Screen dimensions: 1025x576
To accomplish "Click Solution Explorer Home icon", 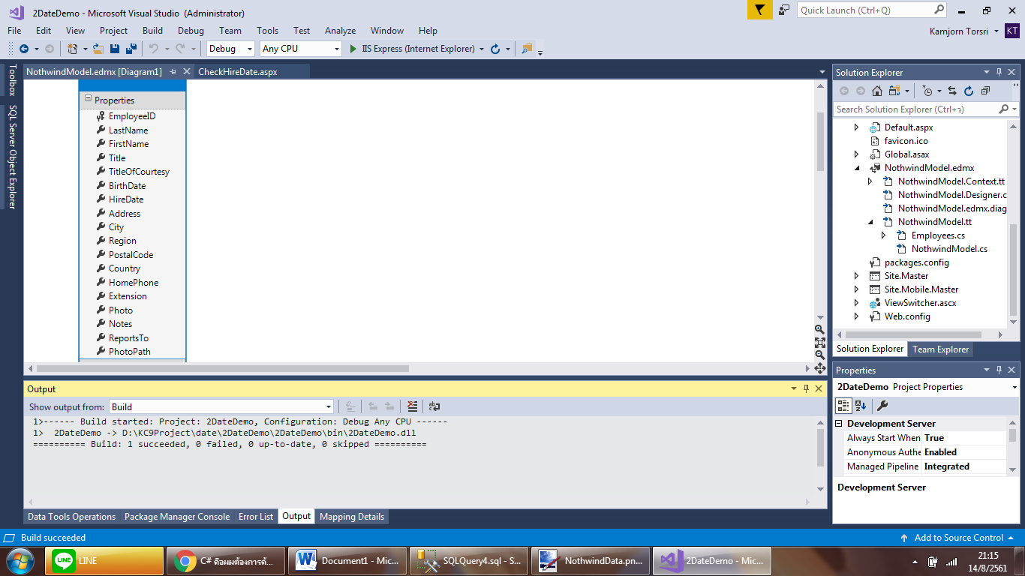I will 877,91.
